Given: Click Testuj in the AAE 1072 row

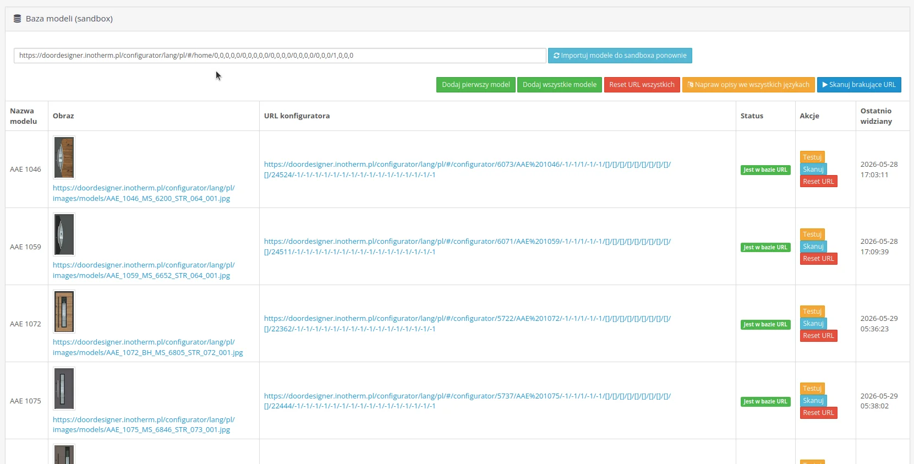Looking at the screenshot, I should coord(812,312).
